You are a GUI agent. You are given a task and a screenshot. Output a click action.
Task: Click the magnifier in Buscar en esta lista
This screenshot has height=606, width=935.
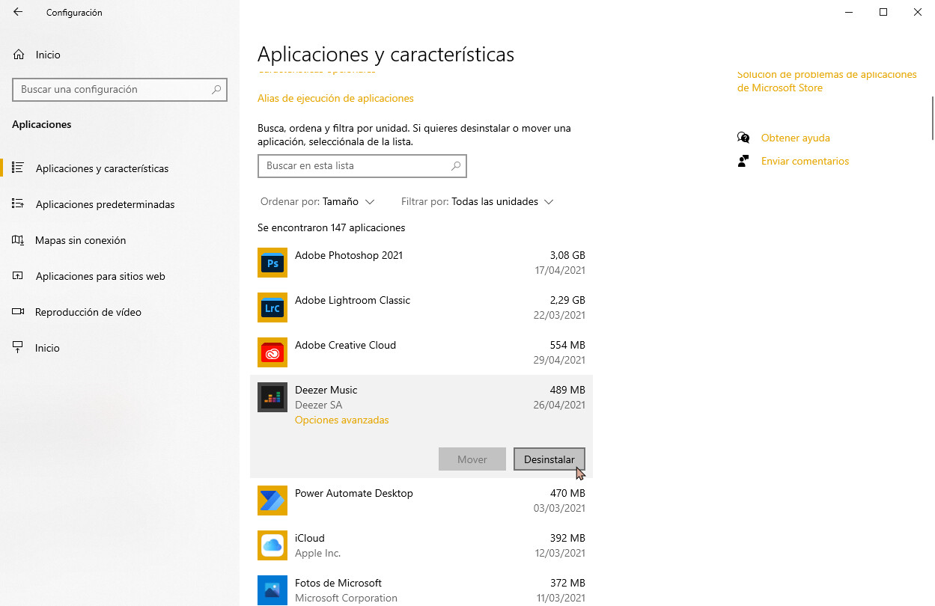pos(456,166)
